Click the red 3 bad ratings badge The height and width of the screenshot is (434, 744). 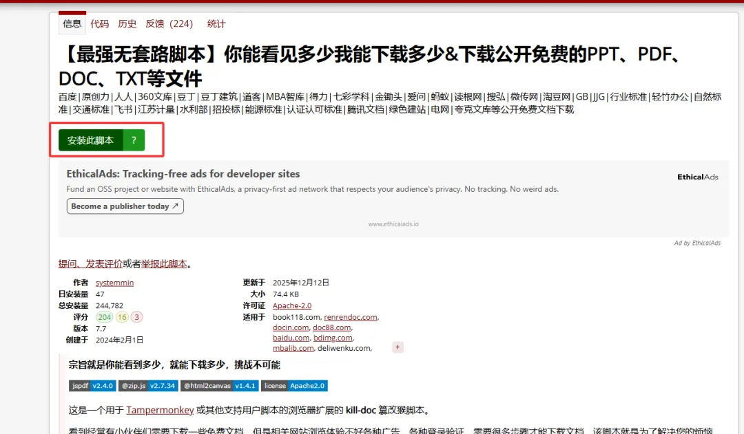tap(136, 317)
